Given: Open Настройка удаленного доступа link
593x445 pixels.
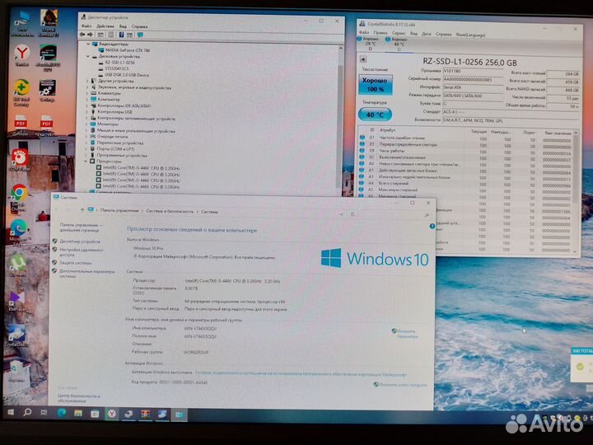Looking at the screenshot, I should pos(81,252).
